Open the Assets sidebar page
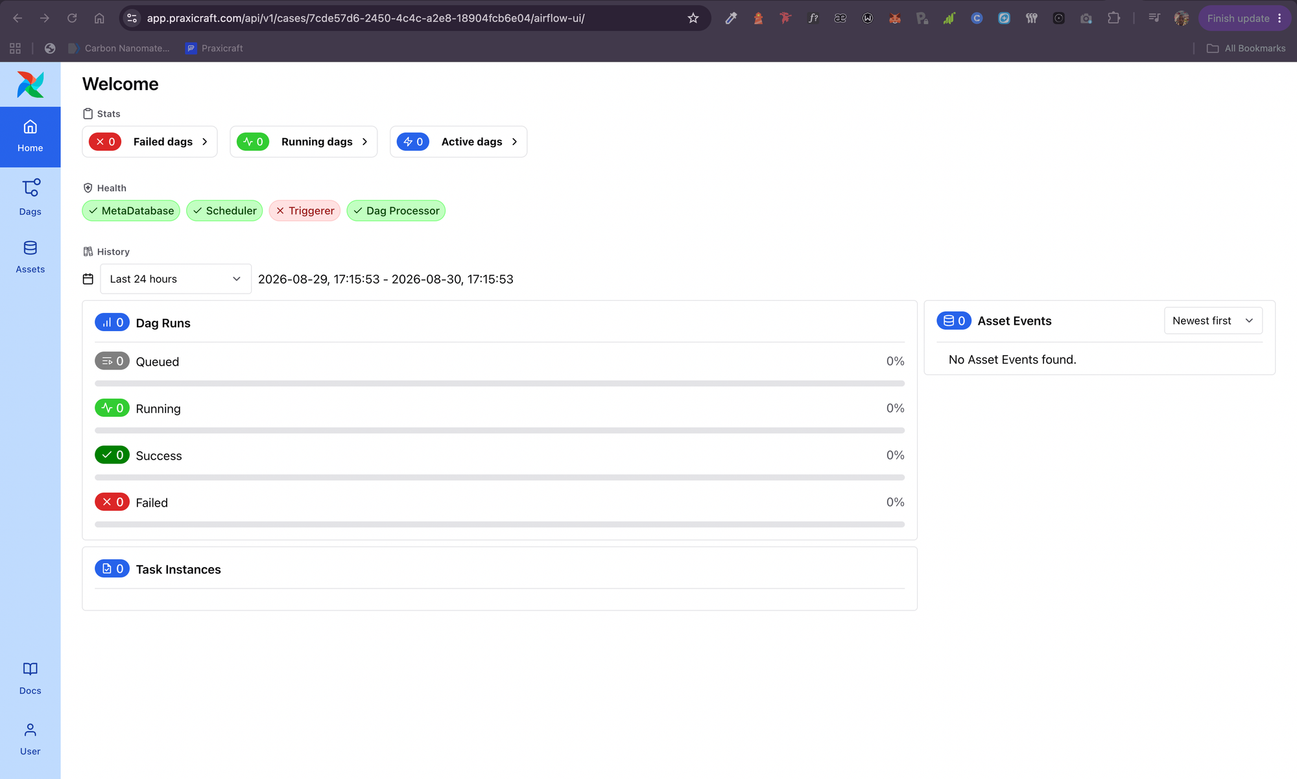The height and width of the screenshot is (779, 1297). click(30, 257)
